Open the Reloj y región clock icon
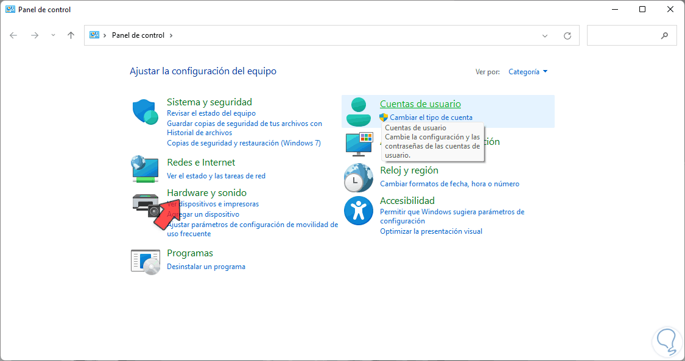685x361 pixels. 358,178
